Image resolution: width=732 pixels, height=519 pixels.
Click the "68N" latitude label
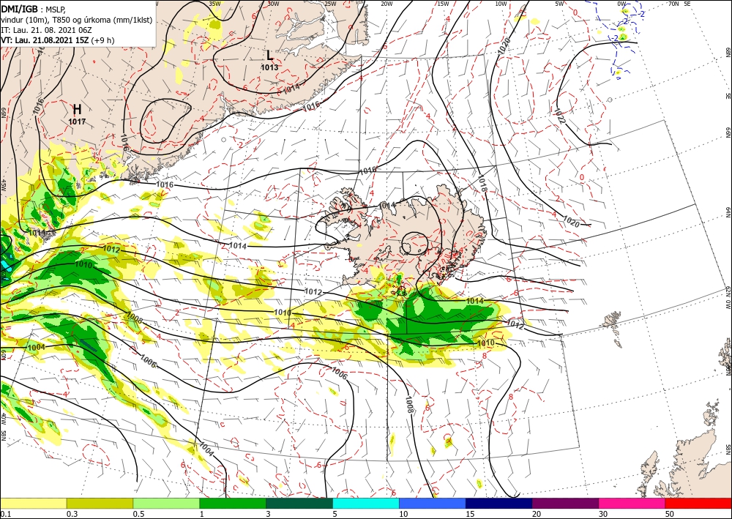click(x=728, y=51)
